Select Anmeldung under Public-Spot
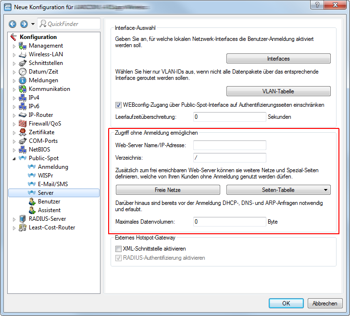 point(53,167)
